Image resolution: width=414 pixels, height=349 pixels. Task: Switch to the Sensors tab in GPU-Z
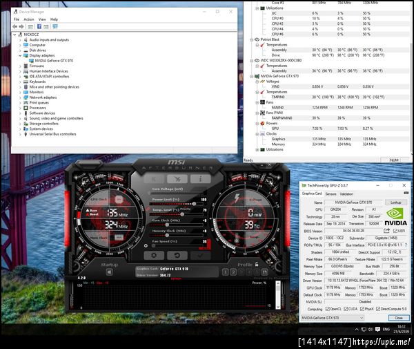tap(331, 194)
